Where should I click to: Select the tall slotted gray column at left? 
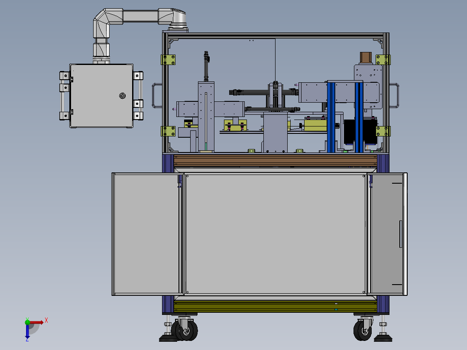206,117
